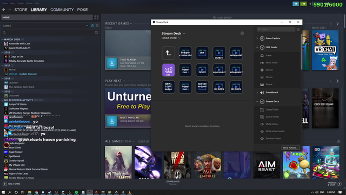Open the Play Next shelf dropdown

[x=115, y=81]
